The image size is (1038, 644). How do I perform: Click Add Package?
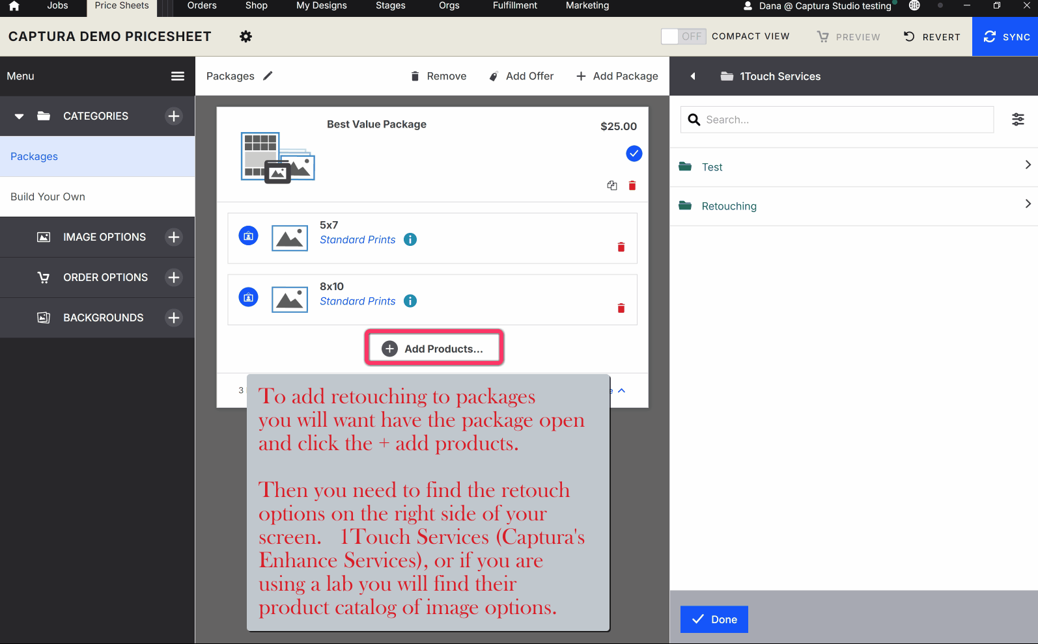click(x=617, y=76)
